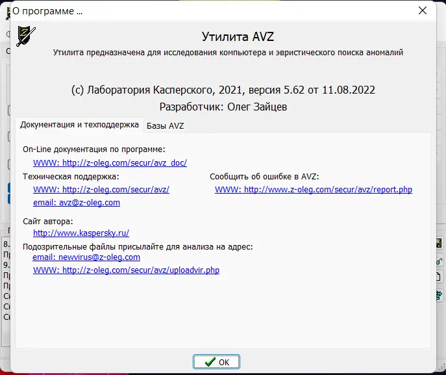Click the Сообщить об ошибке в AVZ label
This screenshot has height=375, width=446.
coord(264,177)
